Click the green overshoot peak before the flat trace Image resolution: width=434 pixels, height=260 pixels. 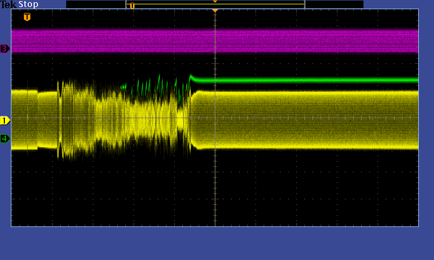(x=191, y=76)
